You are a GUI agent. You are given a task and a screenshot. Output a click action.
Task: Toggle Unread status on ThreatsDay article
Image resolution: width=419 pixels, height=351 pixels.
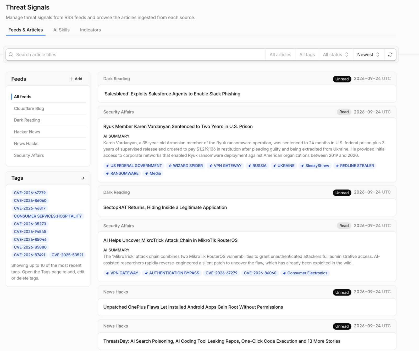tap(342, 326)
